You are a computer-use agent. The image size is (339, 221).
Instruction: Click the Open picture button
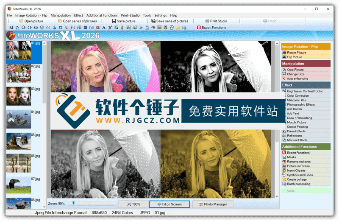tap(31, 21)
